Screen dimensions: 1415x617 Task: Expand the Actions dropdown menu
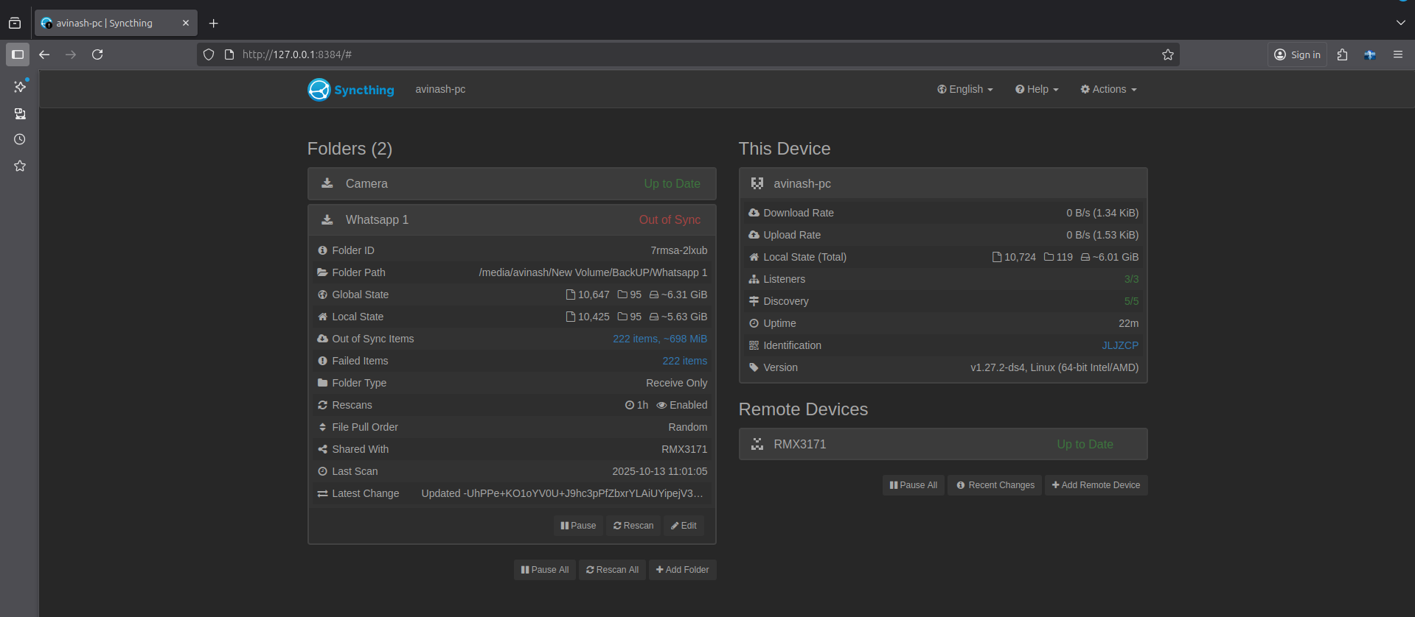coord(1108,89)
